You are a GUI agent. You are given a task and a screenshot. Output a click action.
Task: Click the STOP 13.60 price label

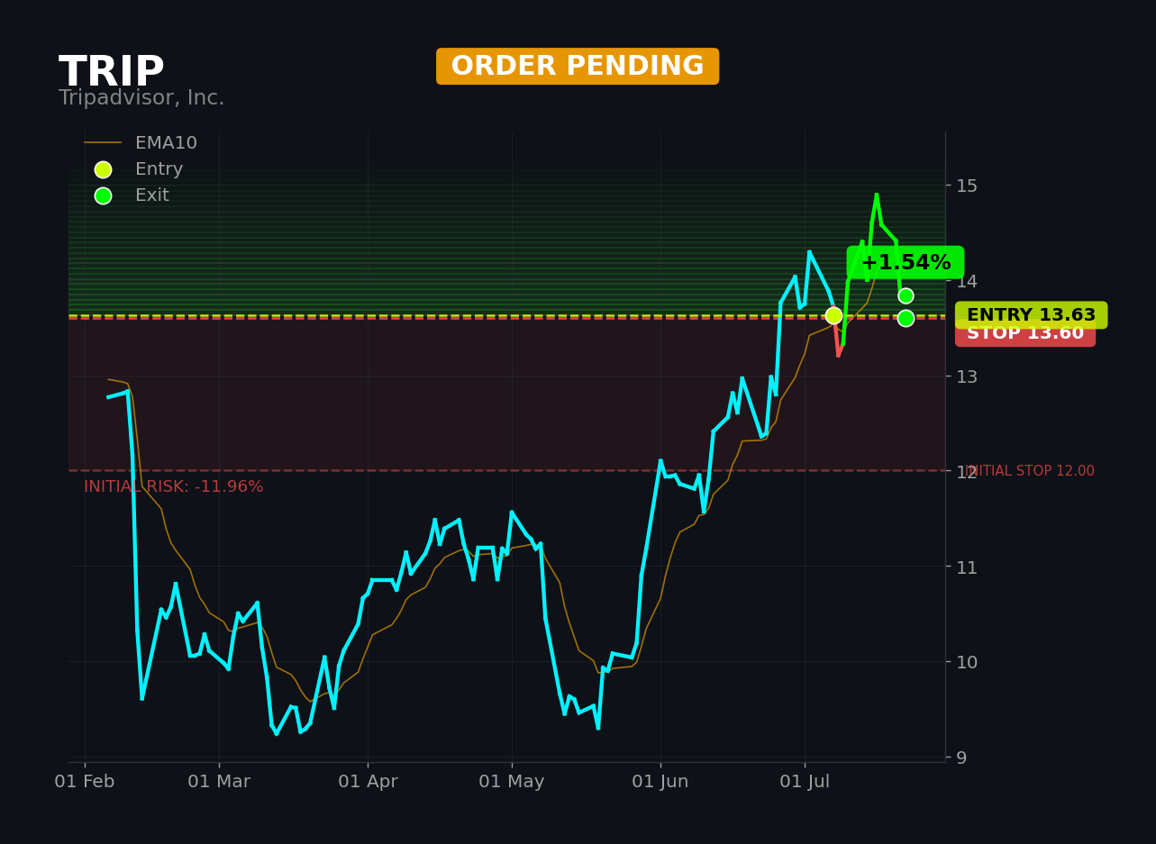1025,336
